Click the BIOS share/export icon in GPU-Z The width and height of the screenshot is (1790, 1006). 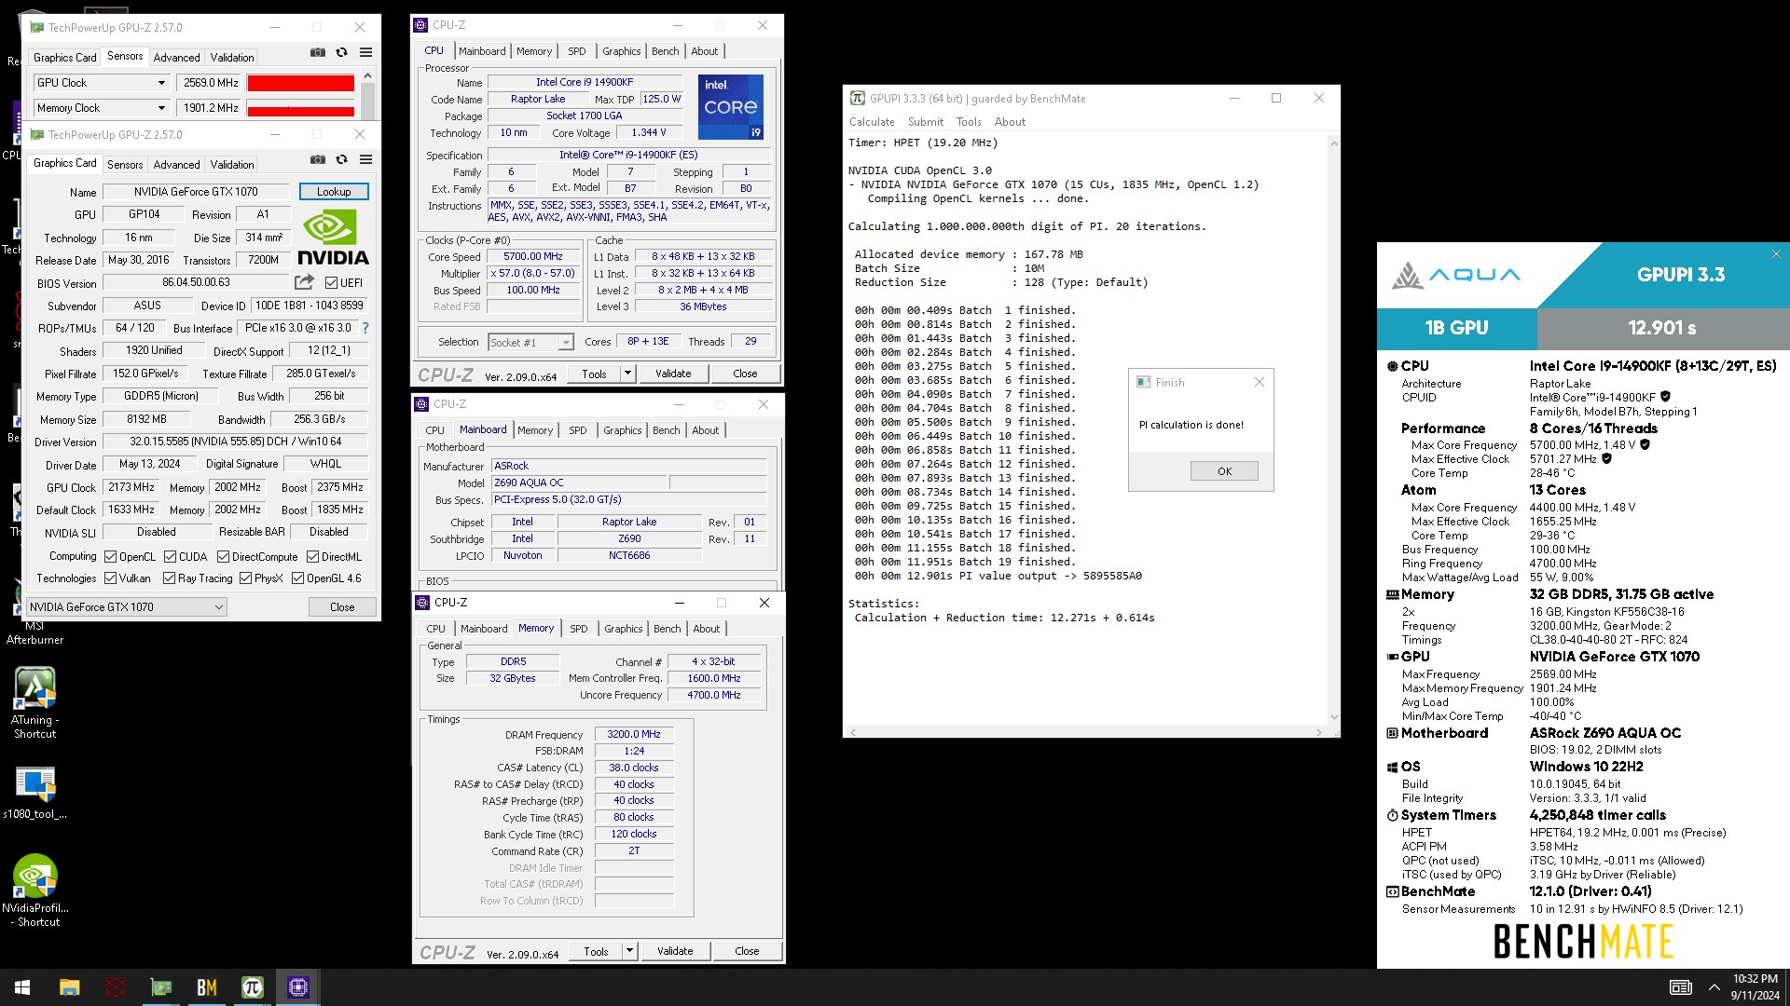coord(304,282)
